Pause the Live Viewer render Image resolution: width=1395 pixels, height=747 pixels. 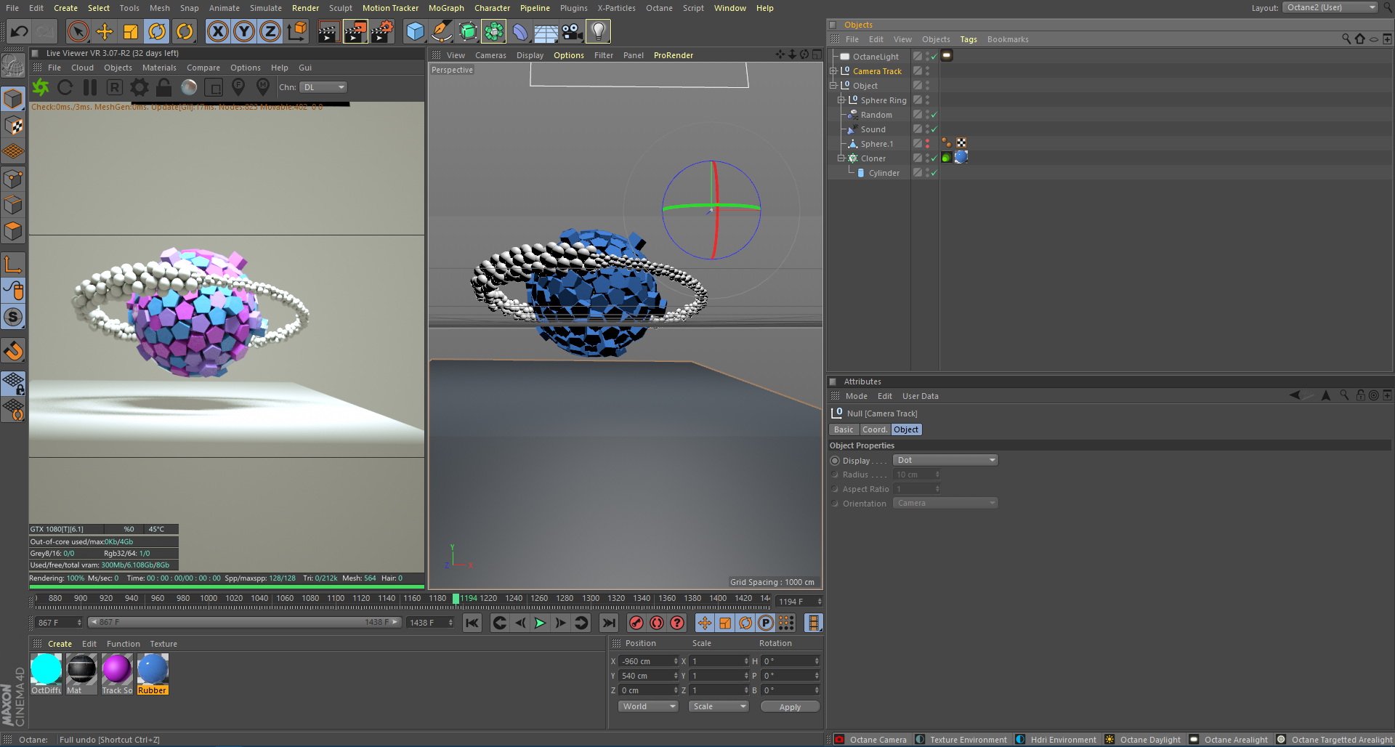(x=90, y=87)
